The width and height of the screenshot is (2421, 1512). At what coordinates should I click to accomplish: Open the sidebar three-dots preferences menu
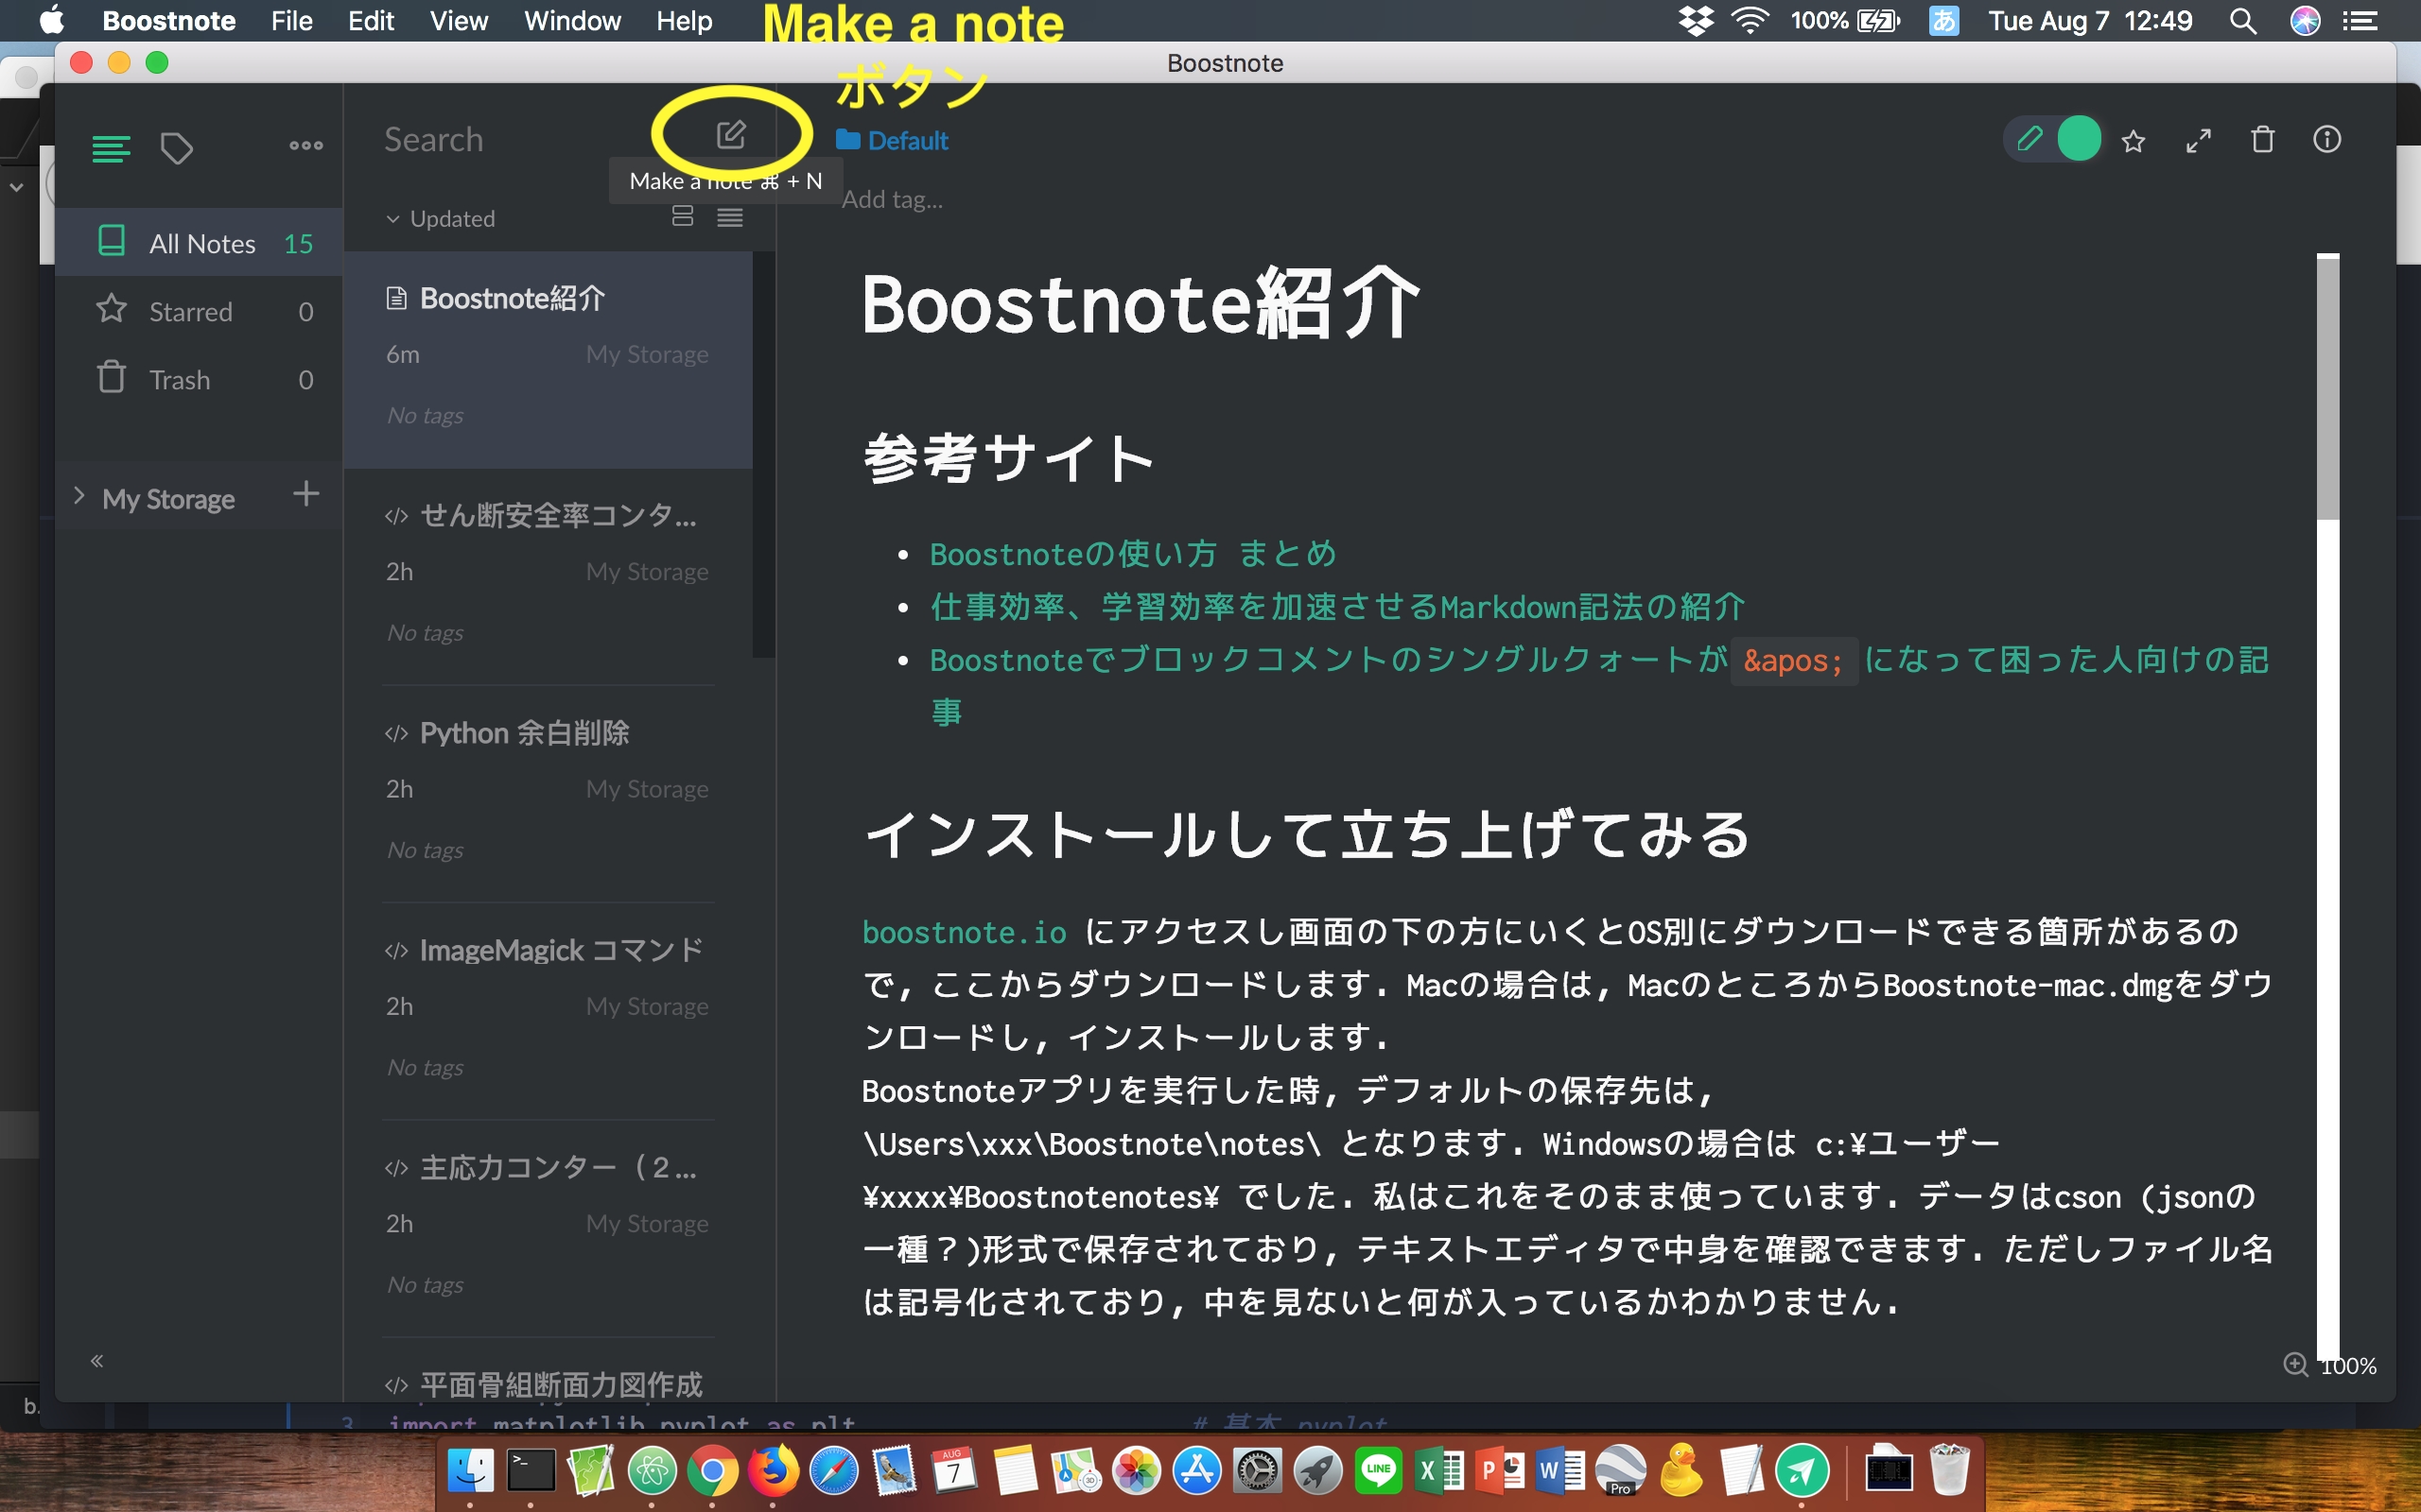click(x=306, y=145)
